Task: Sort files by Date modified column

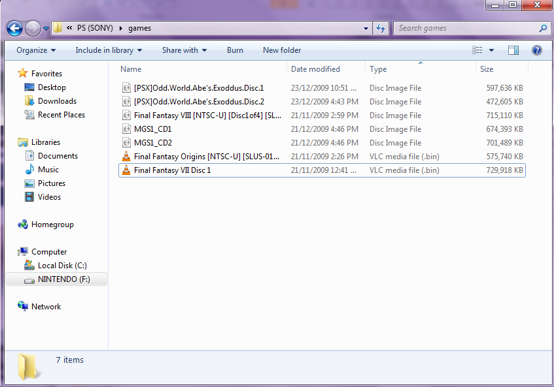Action: [x=315, y=69]
